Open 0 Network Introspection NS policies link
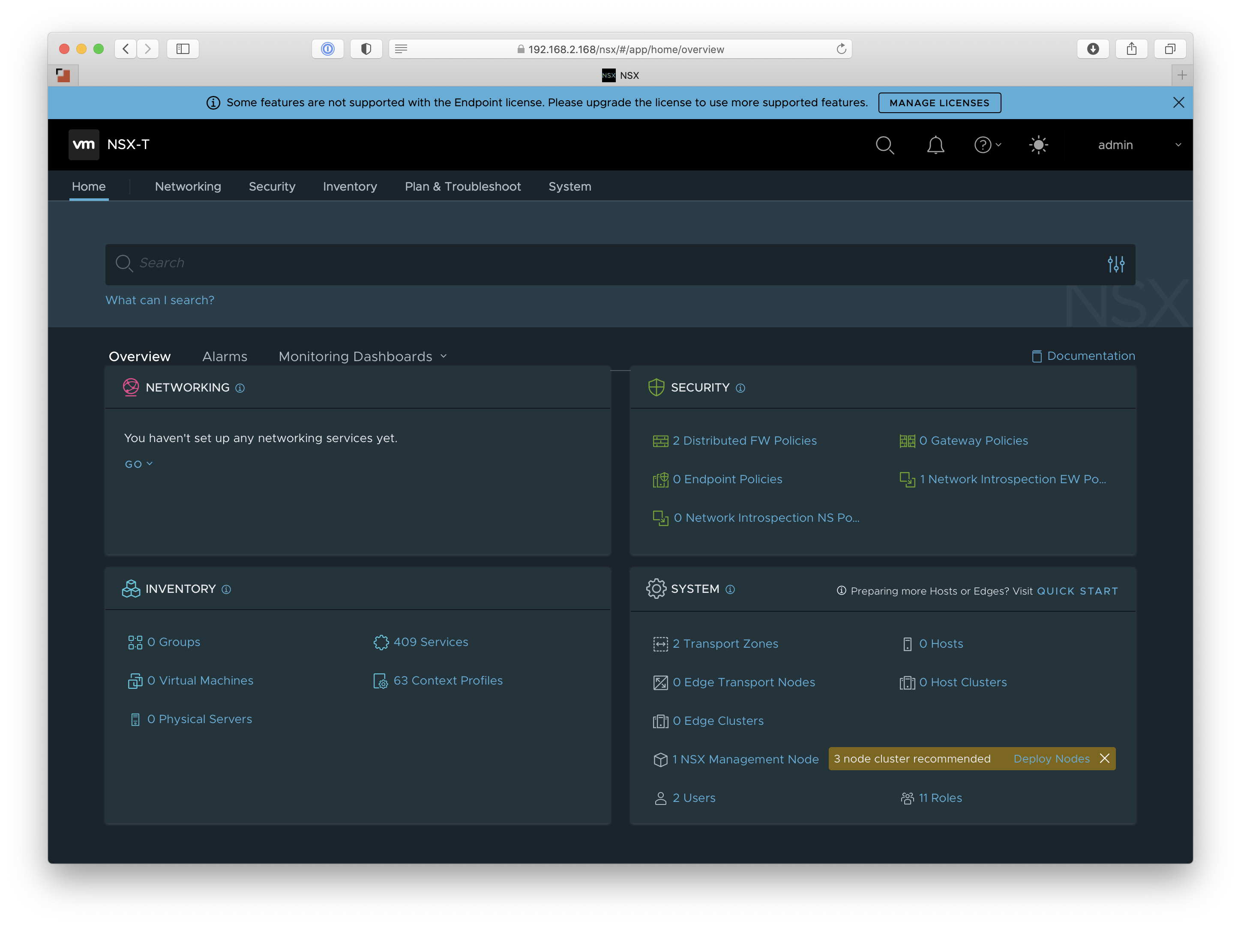The width and height of the screenshot is (1241, 927). point(766,518)
